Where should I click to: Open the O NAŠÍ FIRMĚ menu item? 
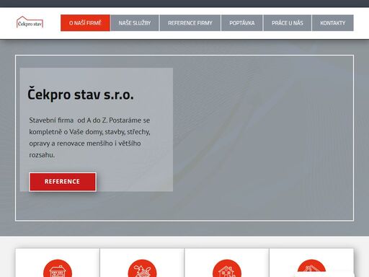(x=85, y=23)
